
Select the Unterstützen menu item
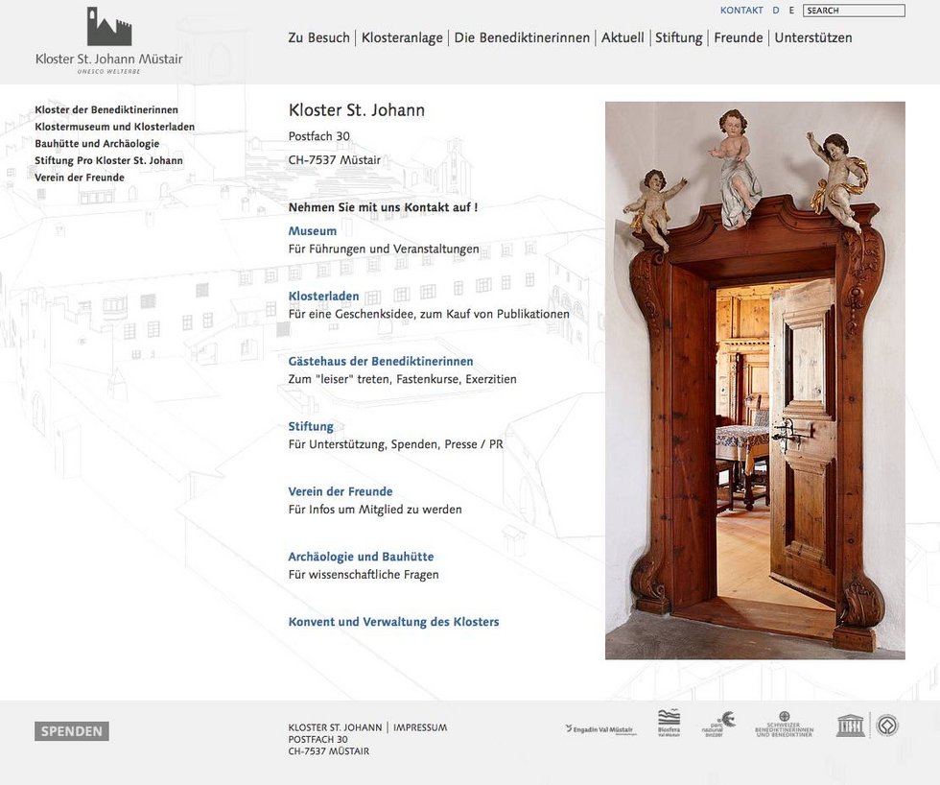pyautogui.click(x=812, y=38)
